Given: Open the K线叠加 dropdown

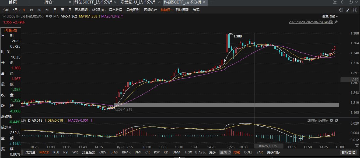Looking at the screenshot, I should point(99,10).
